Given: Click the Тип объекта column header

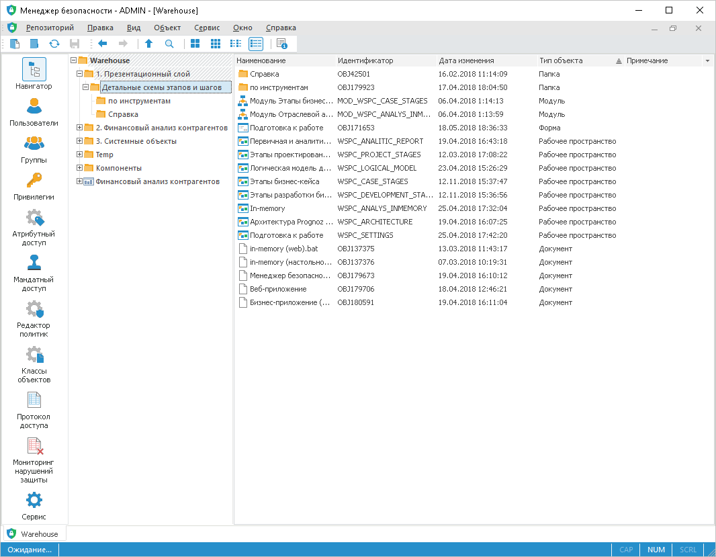Looking at the screenshot, I should click(561, 60).
